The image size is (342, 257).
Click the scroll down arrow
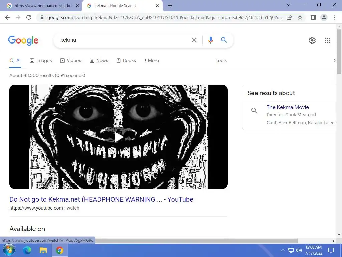(339, 235)
